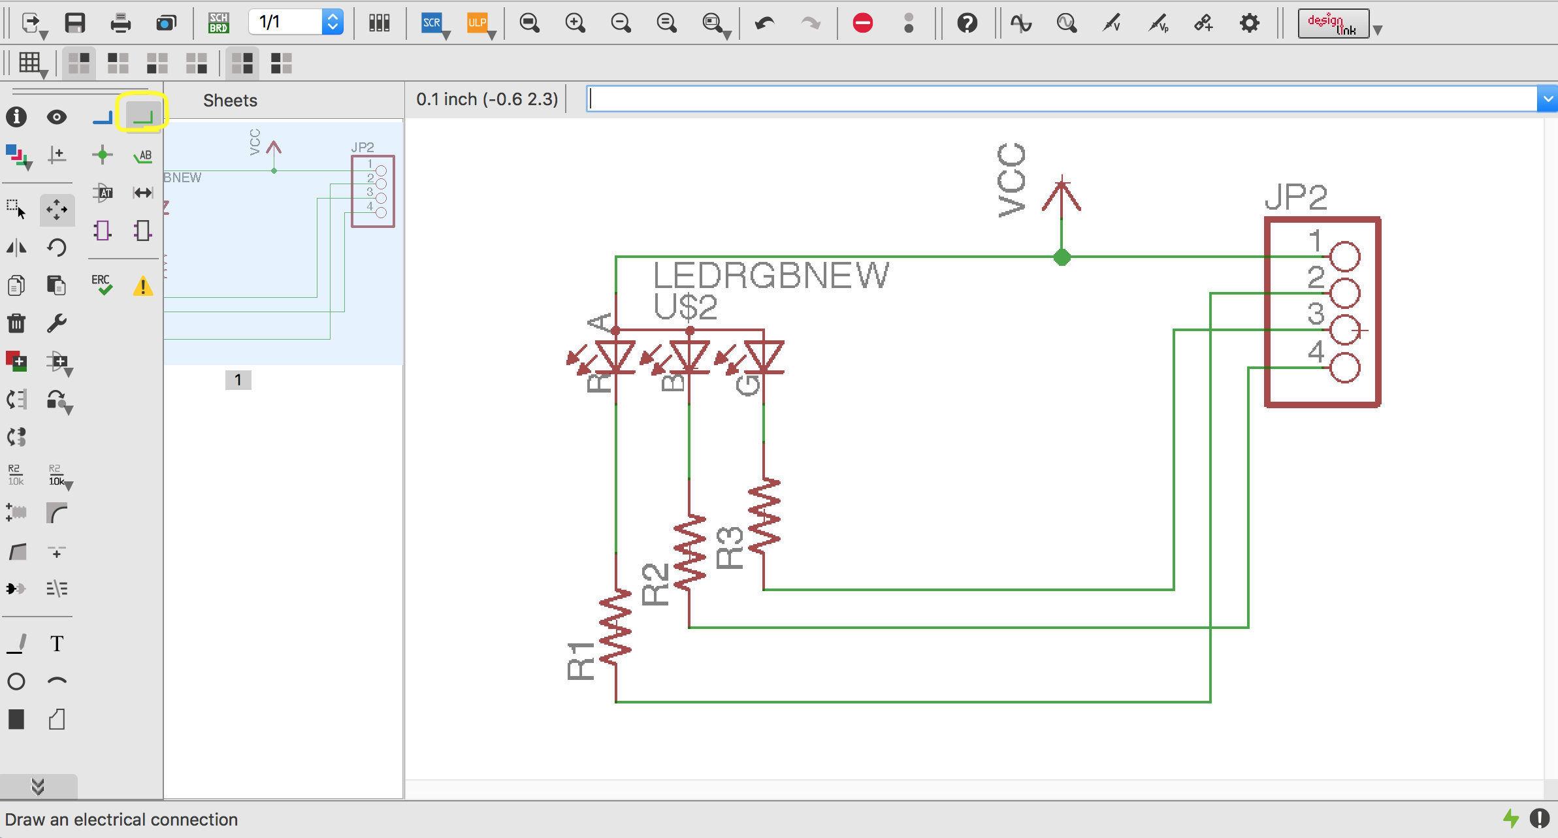The image size is (1558, 838).
Task: Zoom out with the minus magnifier
Action: pos(621,24)
